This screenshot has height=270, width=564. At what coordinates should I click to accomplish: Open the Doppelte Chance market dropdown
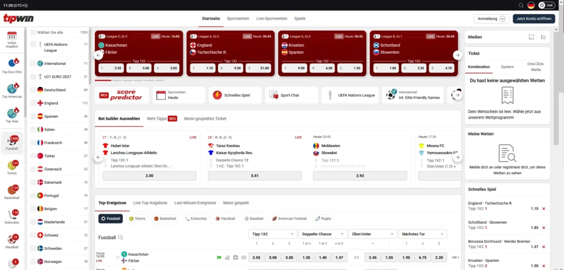(323, 234)
